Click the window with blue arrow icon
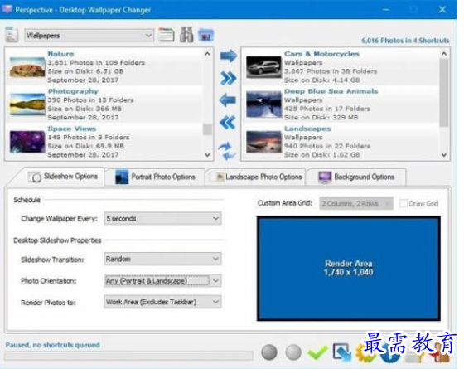464x369 pixels. tap(341, 352)
